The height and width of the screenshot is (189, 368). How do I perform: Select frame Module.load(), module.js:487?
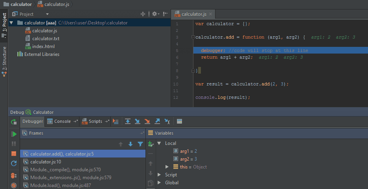pyautogui.click(x=83, y=185)
